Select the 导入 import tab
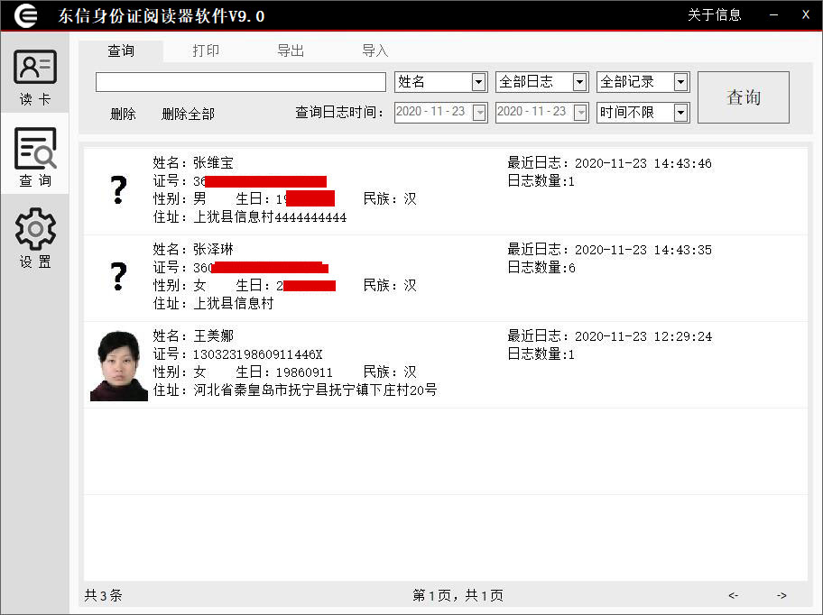 375,50
